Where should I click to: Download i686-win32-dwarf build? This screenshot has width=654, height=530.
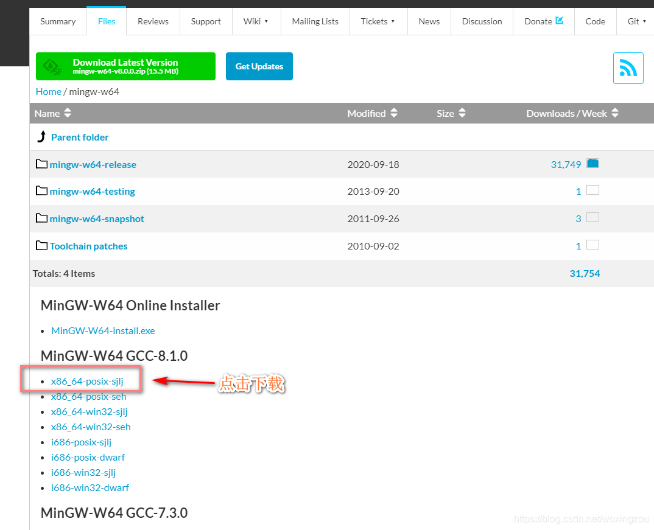[x=90, y=488]
